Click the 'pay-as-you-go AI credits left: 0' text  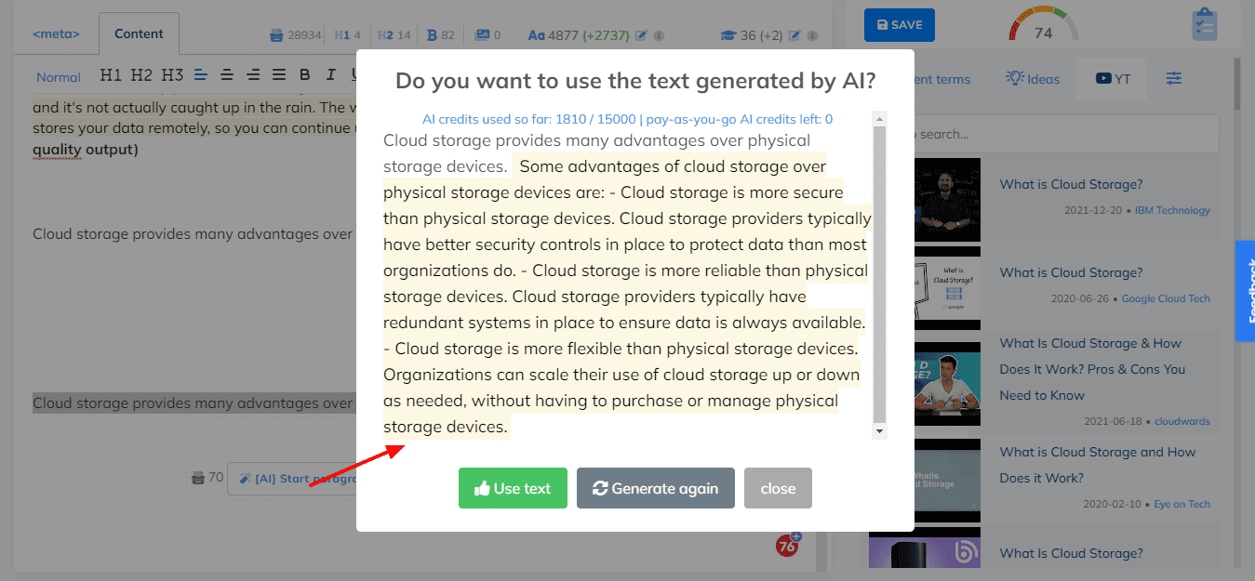[x=738, y=119]
